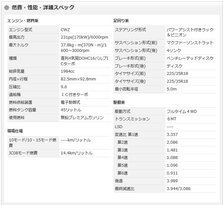Select reverse gear ratio 3.989

click(x=172, y=181)
